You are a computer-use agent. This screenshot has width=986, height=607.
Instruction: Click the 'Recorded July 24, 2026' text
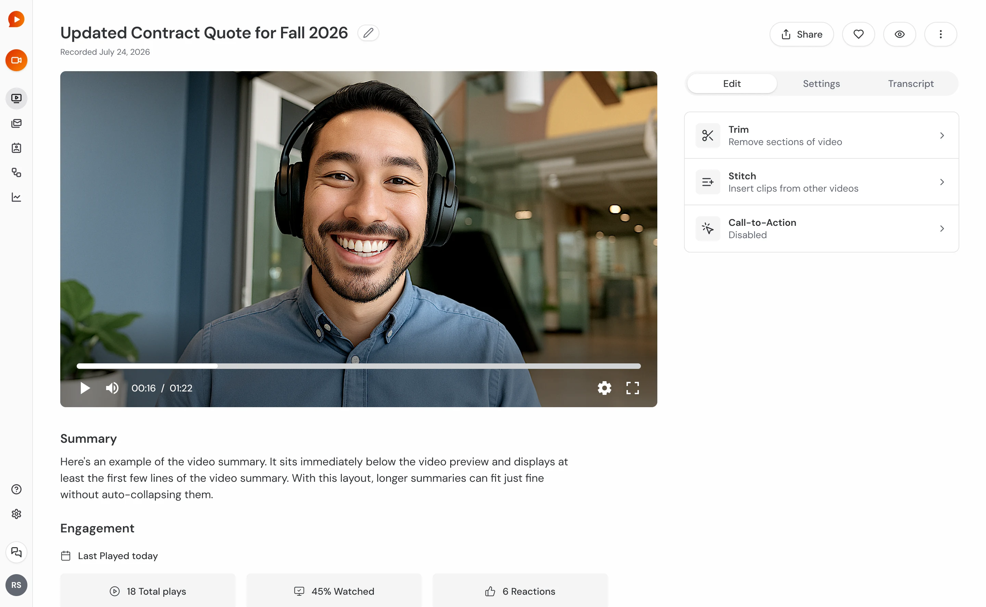click(x=105, y=52)
